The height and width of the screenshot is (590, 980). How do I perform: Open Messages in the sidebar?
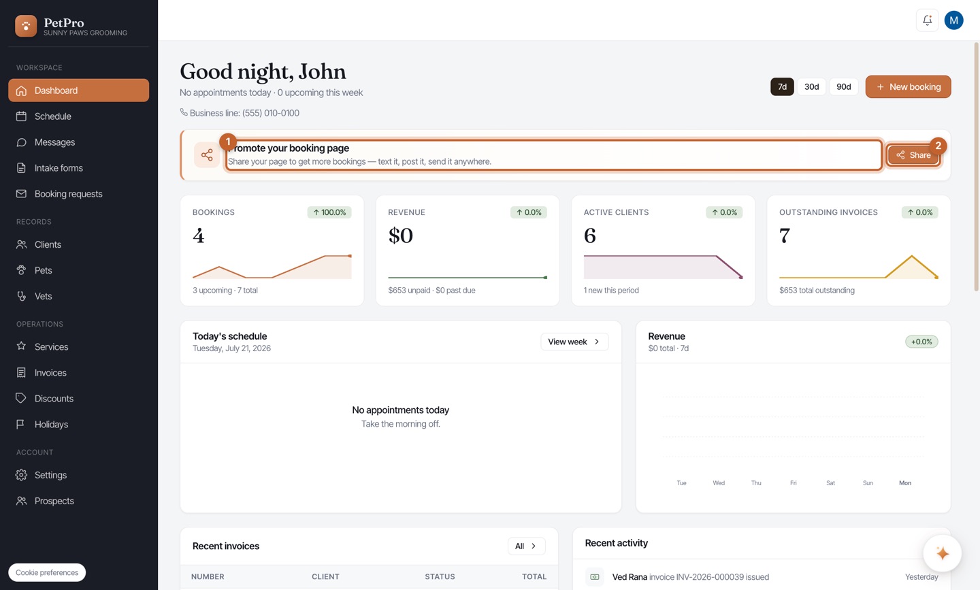click(79, 142)
